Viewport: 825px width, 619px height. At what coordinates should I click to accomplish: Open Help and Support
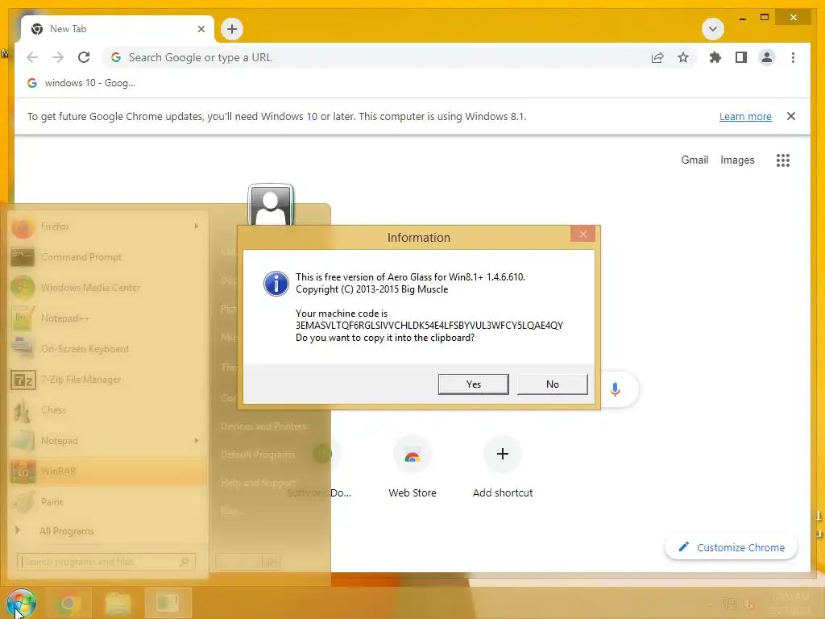point(258,483)
